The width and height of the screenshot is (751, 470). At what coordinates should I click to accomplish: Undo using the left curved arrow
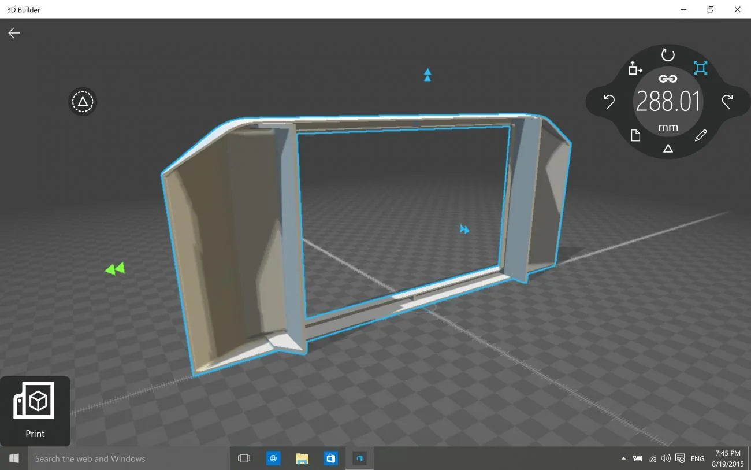(x=609, y=102)
